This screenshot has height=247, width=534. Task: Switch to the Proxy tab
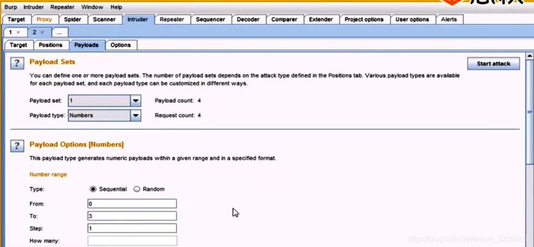[44, 19]
